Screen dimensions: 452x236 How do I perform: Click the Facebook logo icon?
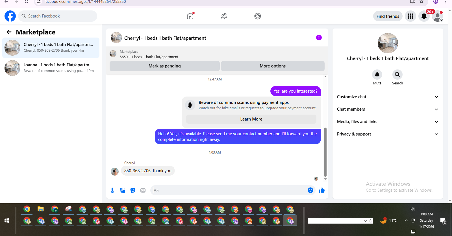10,16
